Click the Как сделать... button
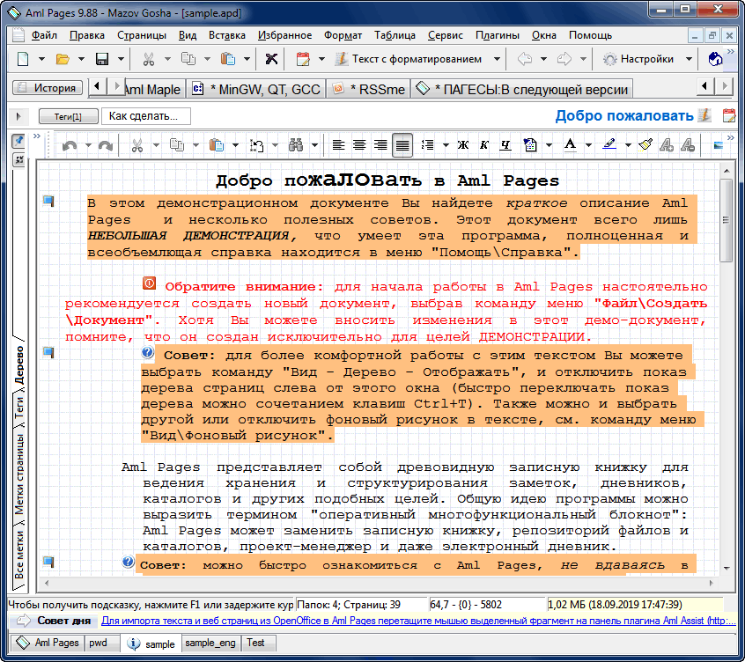Image resolution: width=745 pixels, height=662 pixels. pos(146,116)
